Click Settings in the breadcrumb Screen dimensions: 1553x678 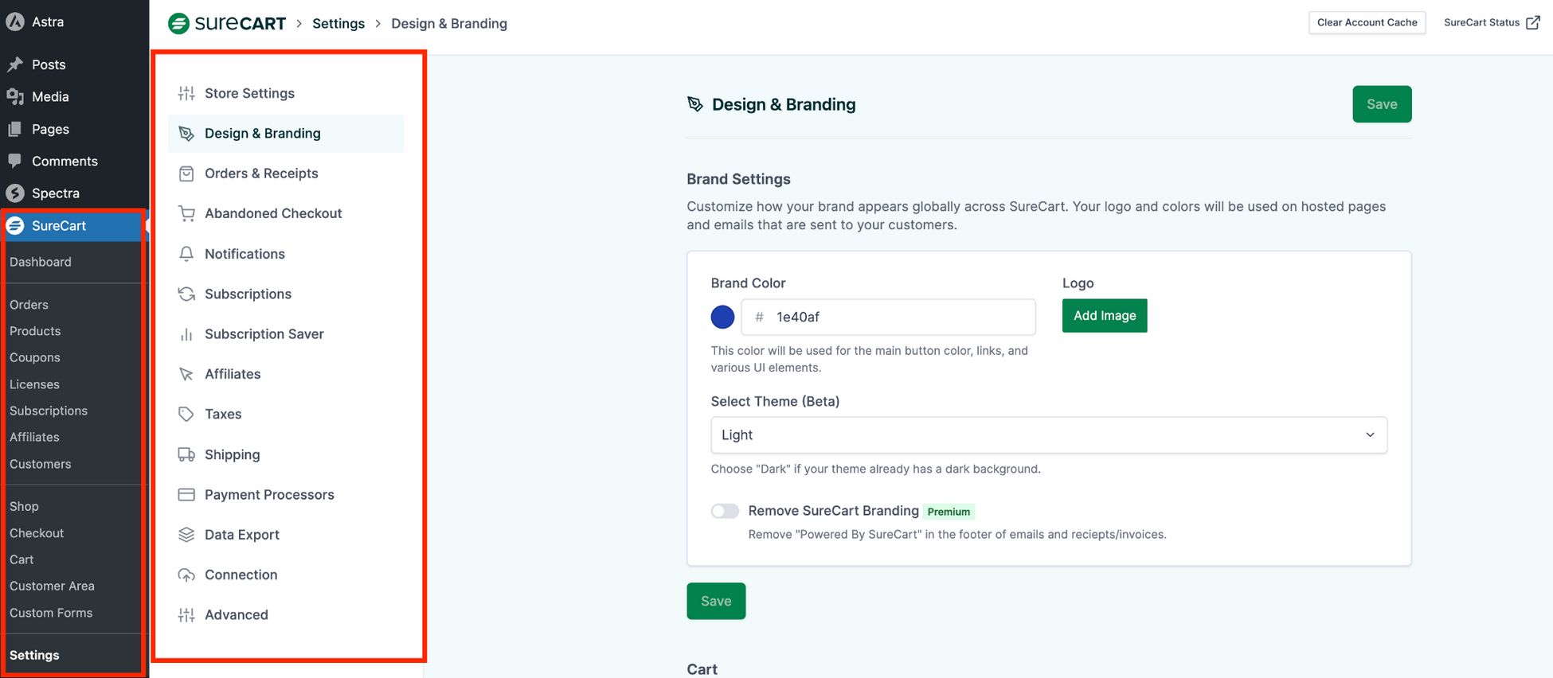[x=338, y=23]
